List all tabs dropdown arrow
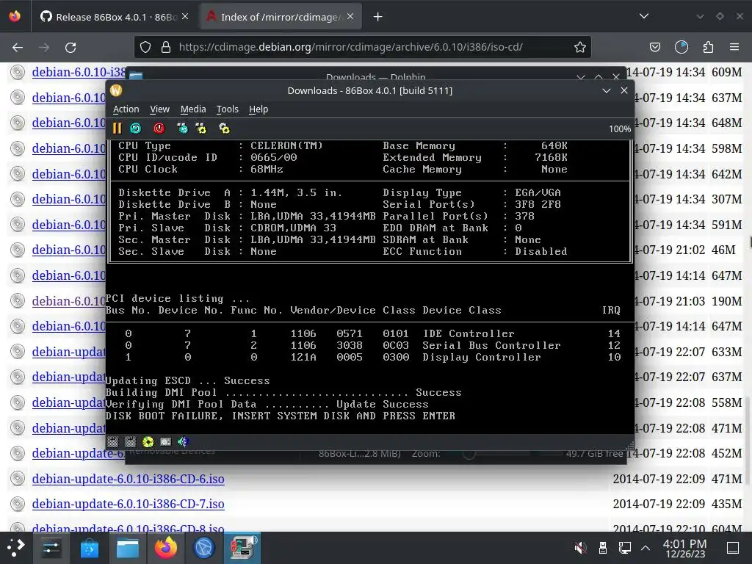 [644, 17]
